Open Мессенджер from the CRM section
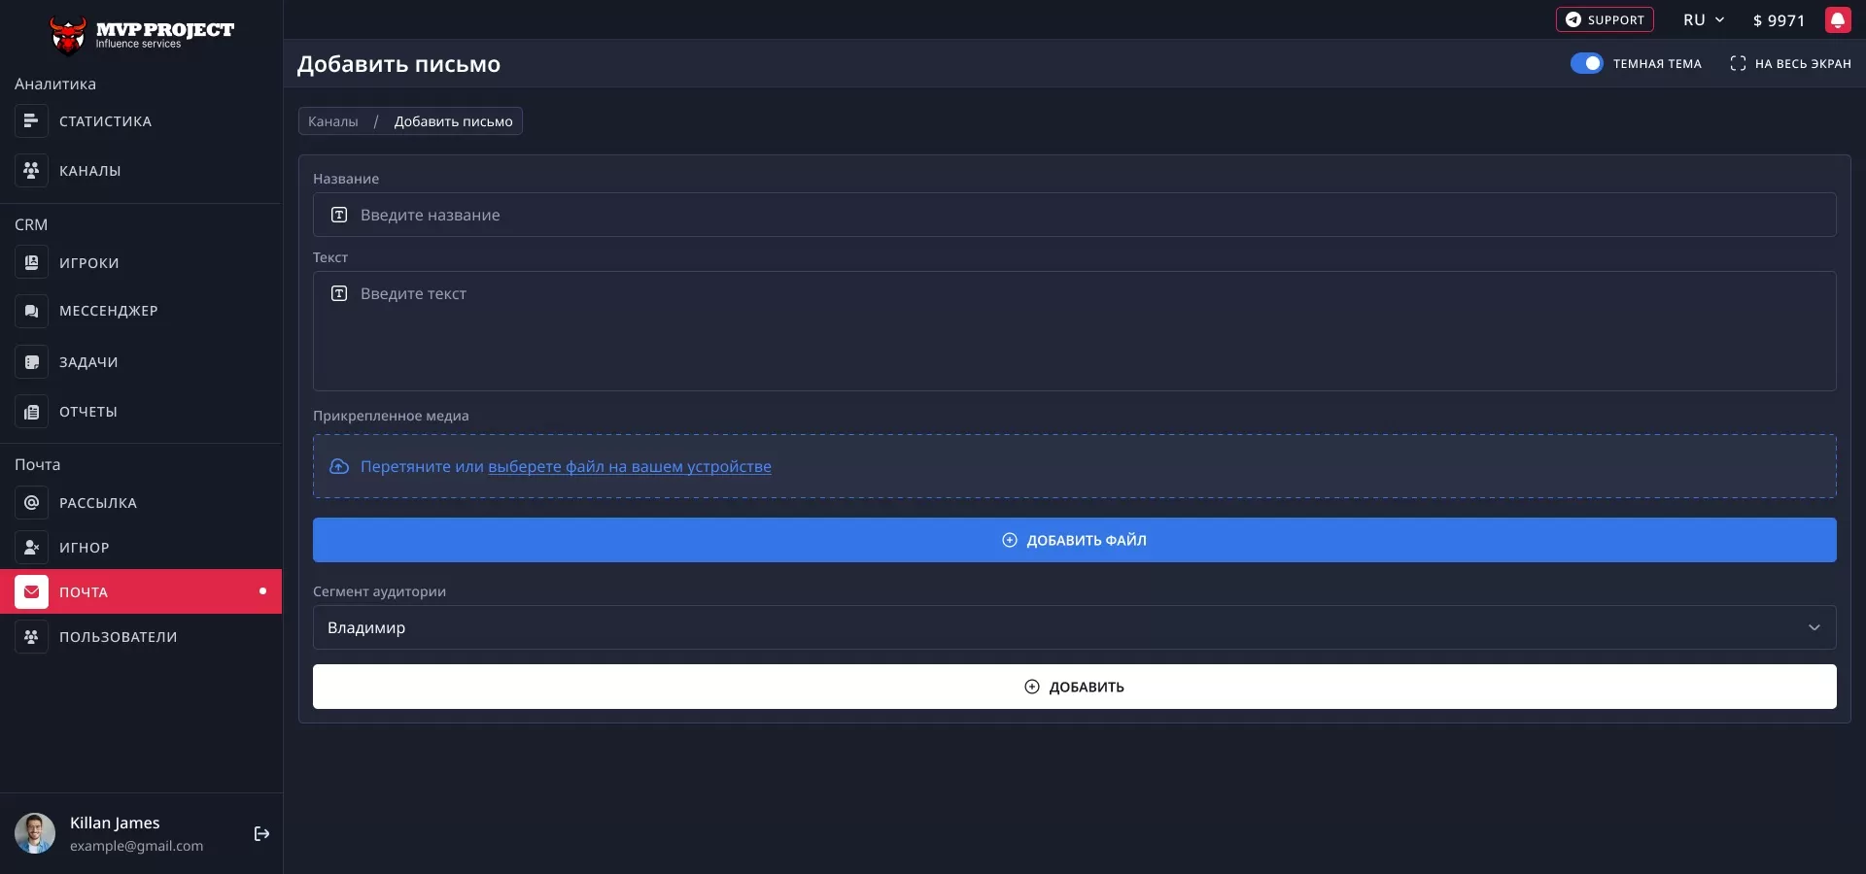The image size is (1866, 874). (108, 311)
